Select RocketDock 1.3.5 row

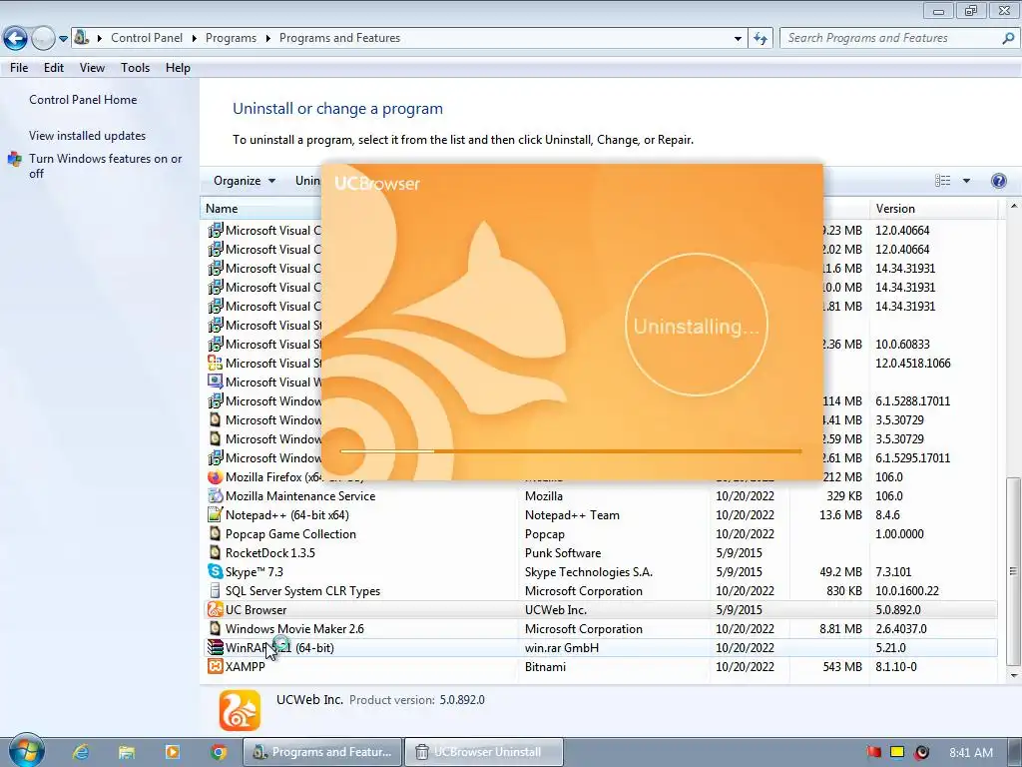tap(599, 553)
